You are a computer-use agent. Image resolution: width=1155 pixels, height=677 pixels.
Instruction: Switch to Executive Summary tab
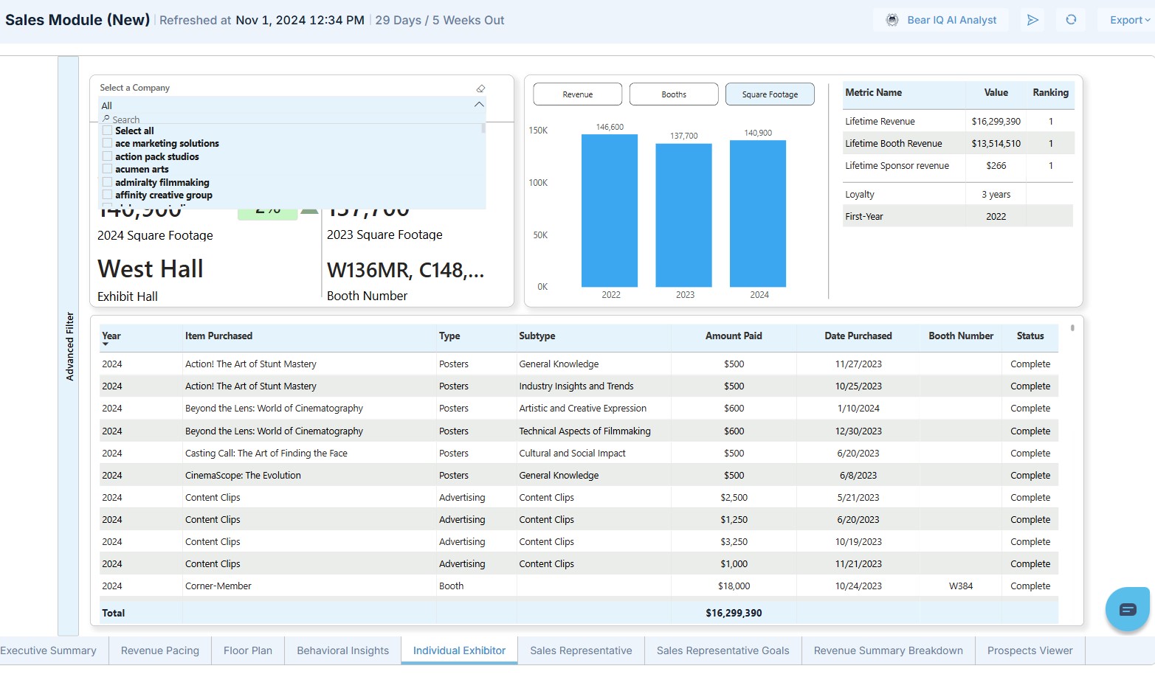click(x=49, y=650)
